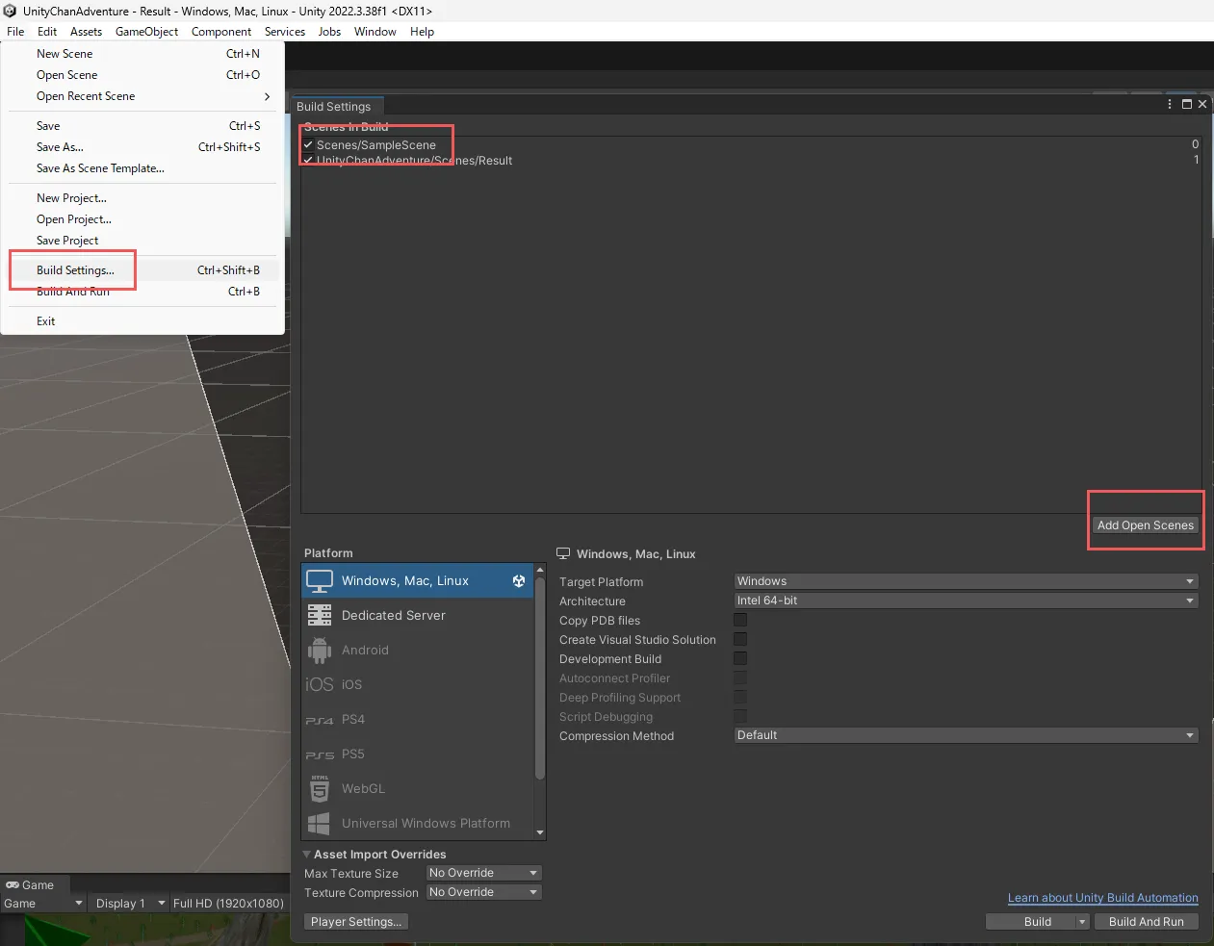Image resolution: width=1214 pixels, height=946 pixels.
Task: Select the Universal Windows Platform icon
Action: 320,824
